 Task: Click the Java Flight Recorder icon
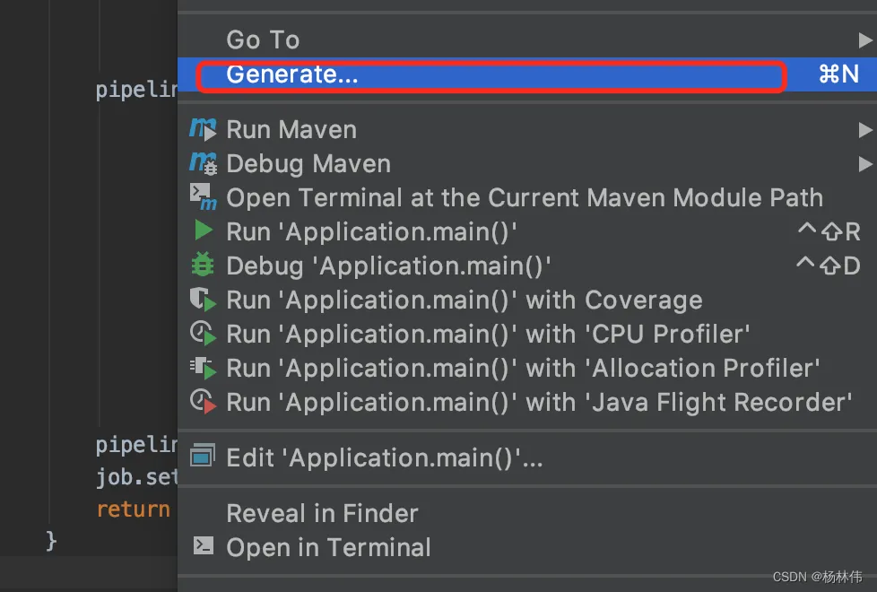click(203, 402)
